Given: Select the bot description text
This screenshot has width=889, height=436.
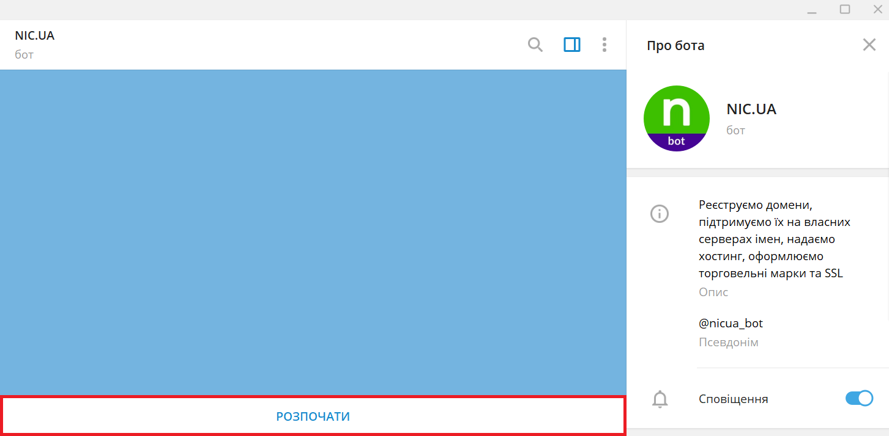Looking at the screenshot, I should tap(774, 239).
